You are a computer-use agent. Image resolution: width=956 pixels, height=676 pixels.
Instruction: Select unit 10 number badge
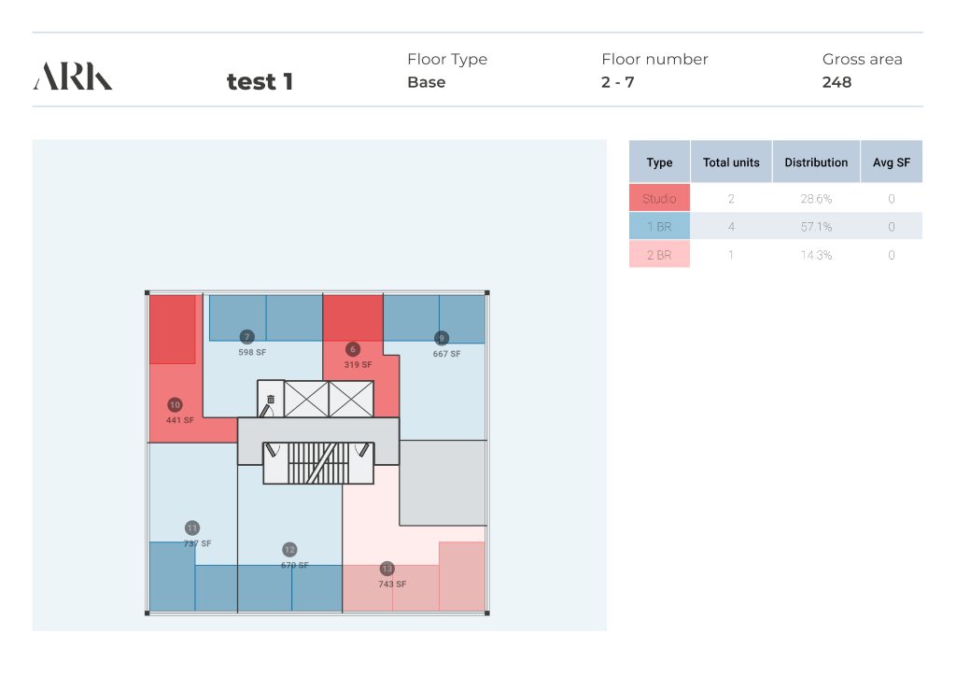point(175,405)
